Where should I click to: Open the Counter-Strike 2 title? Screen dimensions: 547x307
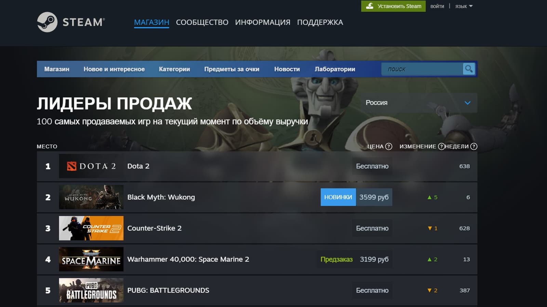tap(154, 228)
